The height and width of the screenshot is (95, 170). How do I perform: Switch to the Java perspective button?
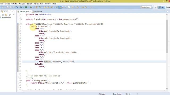point(161,7)
